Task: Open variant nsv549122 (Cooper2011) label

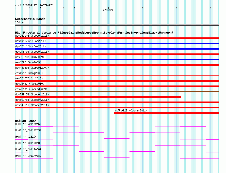Action: pyautogui.click(x=130, y=110)
